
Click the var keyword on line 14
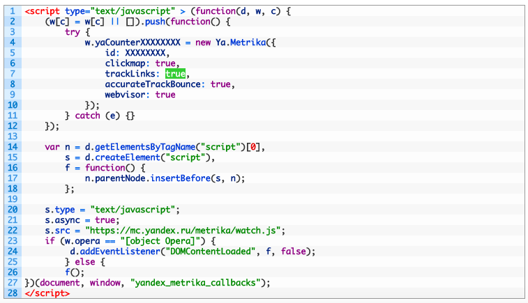click(52, 147)
